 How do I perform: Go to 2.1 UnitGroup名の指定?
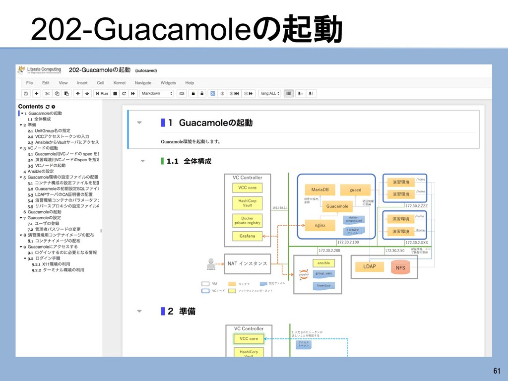coord(49,131)
